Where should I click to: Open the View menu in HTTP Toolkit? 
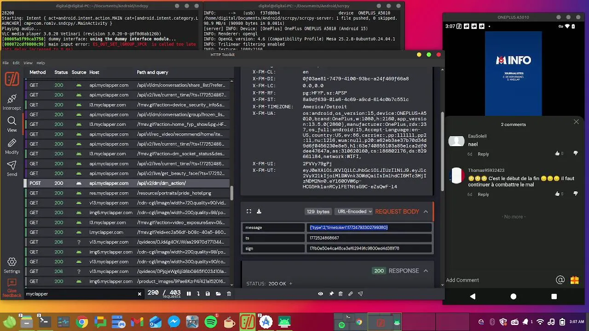click(28, 63)
